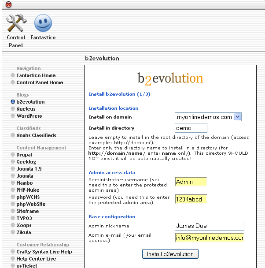This screenshot has height=268, width=265.
Task: Click the Password input field
Action: tap(191, 199)
